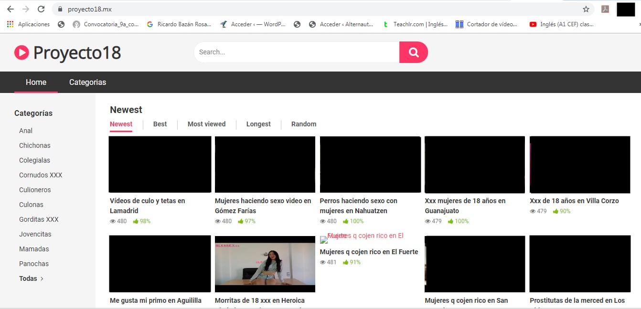The width and height of the screenshot is (641, 309).
Task: Open the Teachlr.com bookmark
Action: (415, 24)
